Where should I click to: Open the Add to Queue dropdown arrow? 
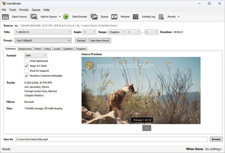click(59, 17)
